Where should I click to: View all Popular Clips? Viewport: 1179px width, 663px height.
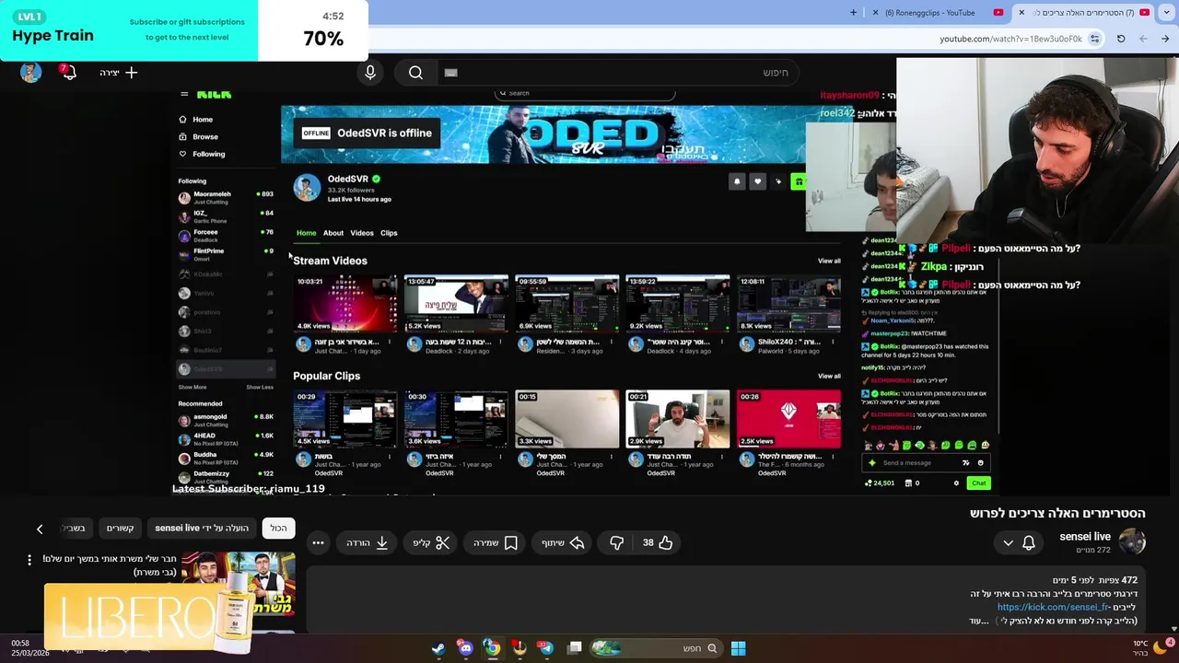pyautogui.click(x=829, y=376)
